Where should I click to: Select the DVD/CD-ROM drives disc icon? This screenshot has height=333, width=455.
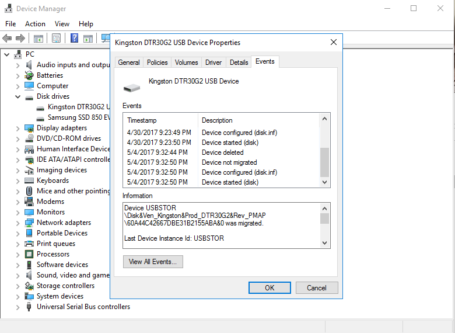[x=29, y=138]
